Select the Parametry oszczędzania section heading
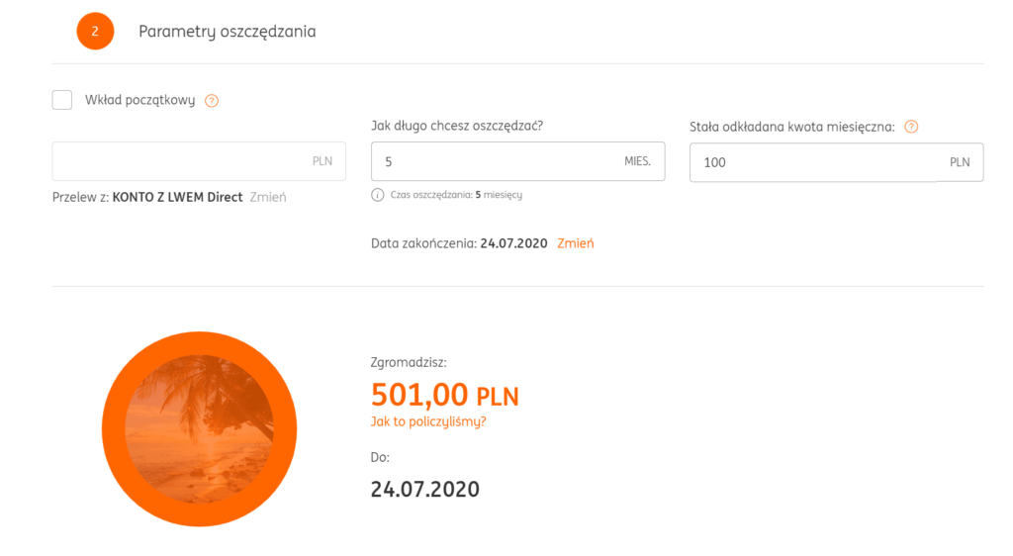1013x556 pixels. click(227, 32)
